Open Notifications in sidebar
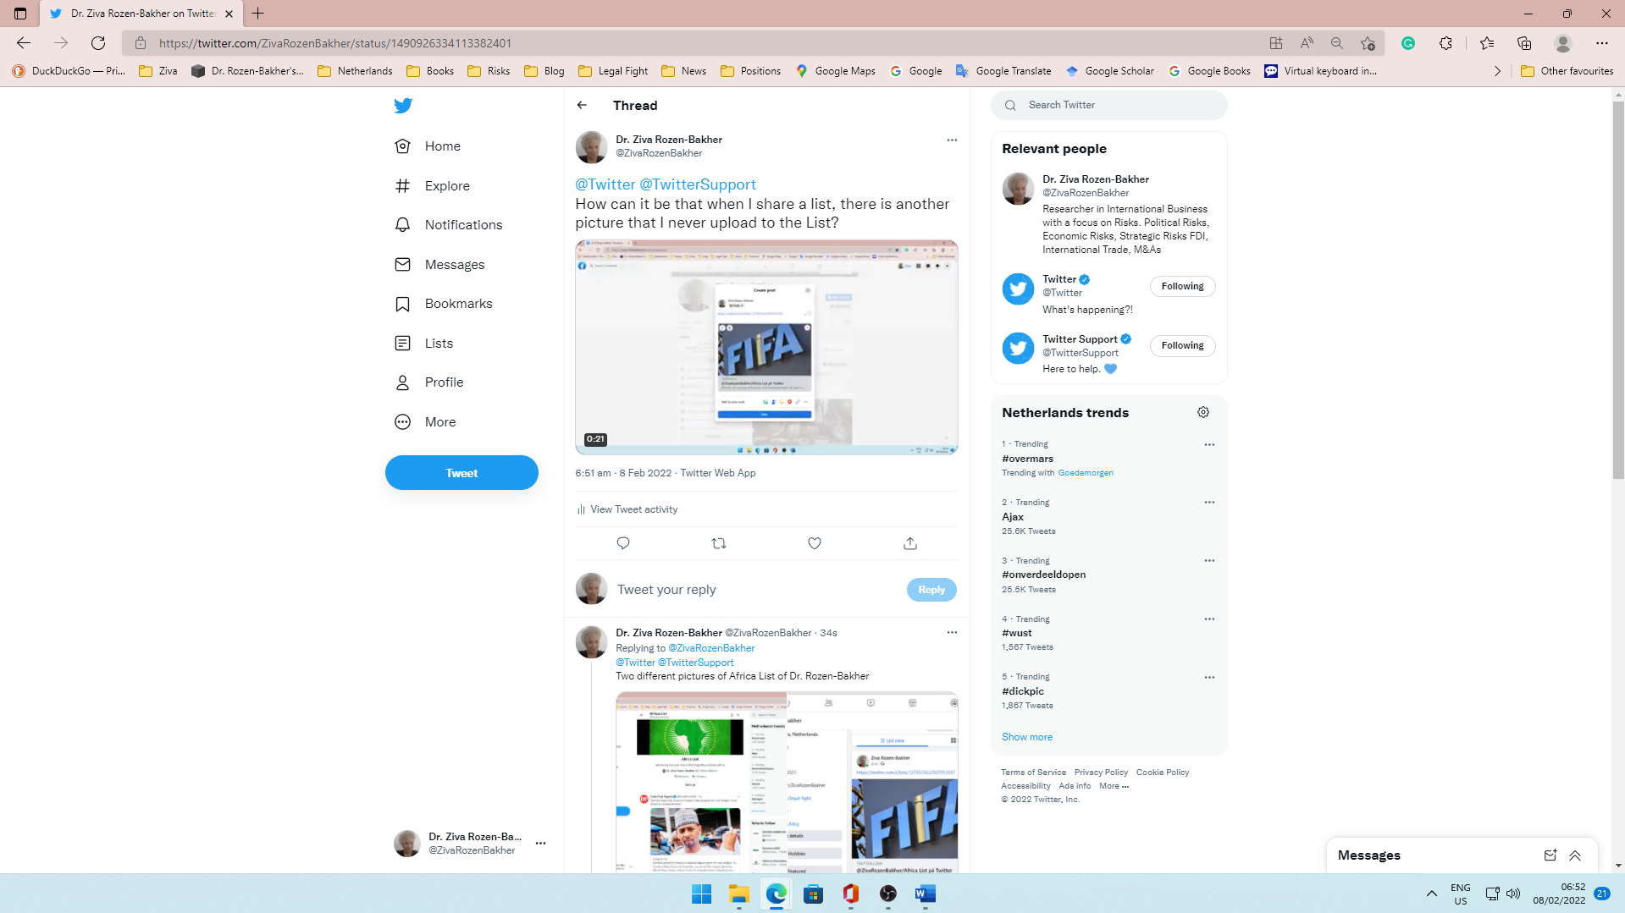 (449, 225)
